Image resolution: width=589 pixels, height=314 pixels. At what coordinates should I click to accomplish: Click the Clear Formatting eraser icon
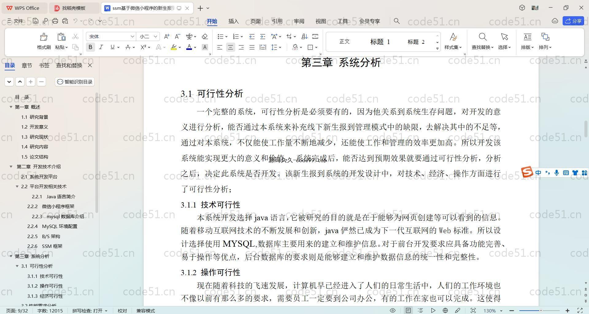(x=205, y=36)
